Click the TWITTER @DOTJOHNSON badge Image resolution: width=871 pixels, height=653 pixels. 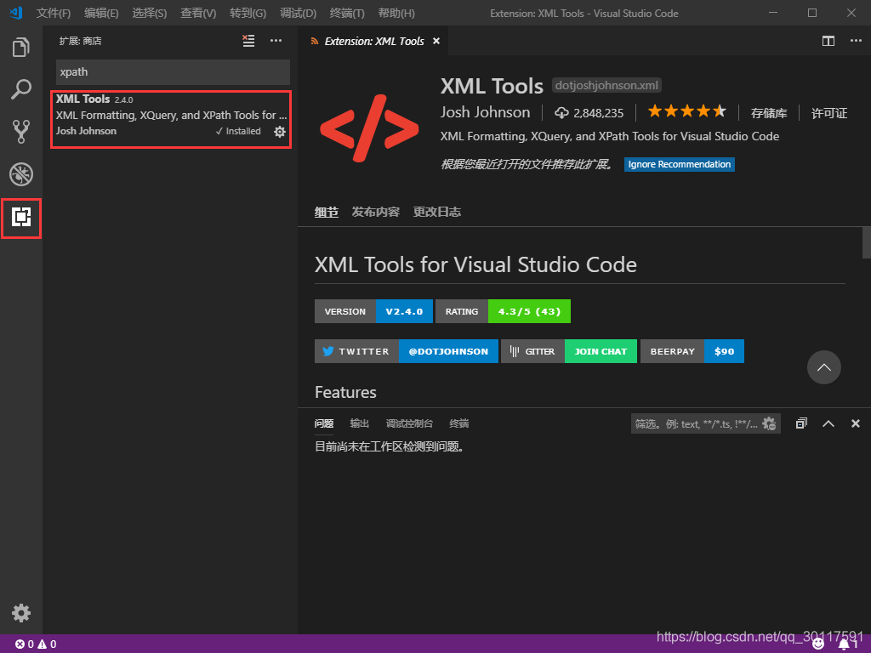point(407,351)
